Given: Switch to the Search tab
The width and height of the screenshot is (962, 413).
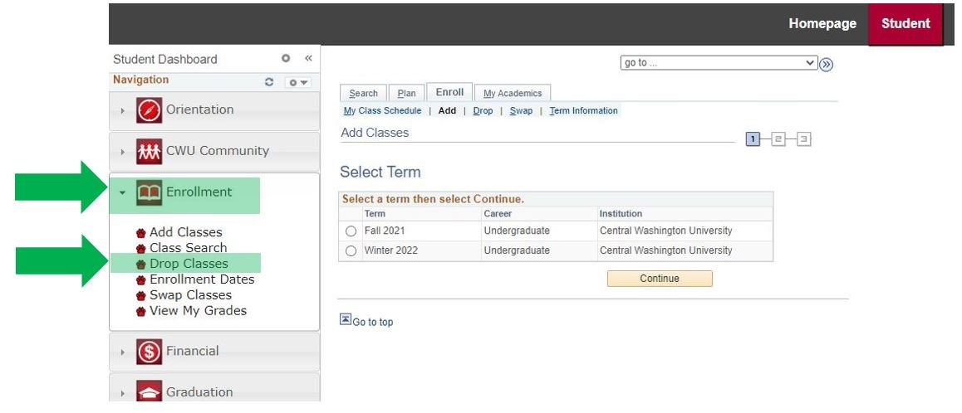Looking at the screenshot, I should tap(363, 93).
